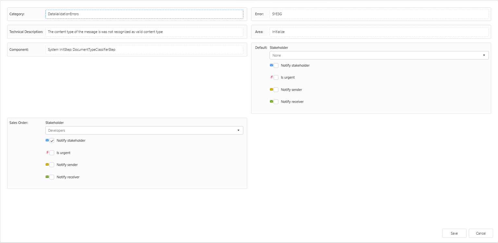Uncheck Notify stakeholder under Sales Order
The height and width of the screenshot is (243, 498).
tap(52, 140)
